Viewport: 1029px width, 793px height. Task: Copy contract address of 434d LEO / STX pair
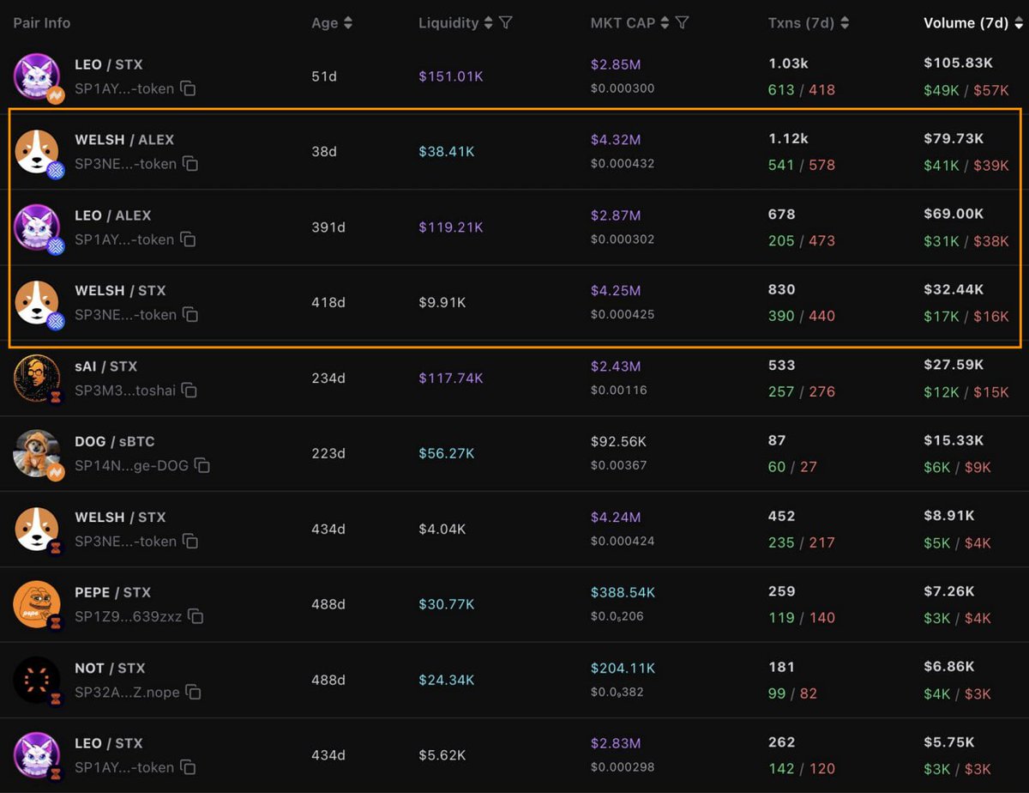(x=189, y=767)
